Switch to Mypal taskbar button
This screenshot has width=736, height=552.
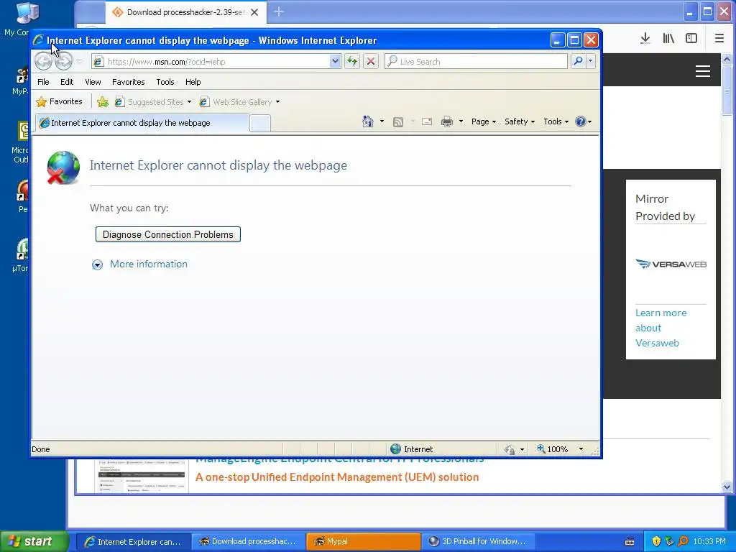pos(363,541)
